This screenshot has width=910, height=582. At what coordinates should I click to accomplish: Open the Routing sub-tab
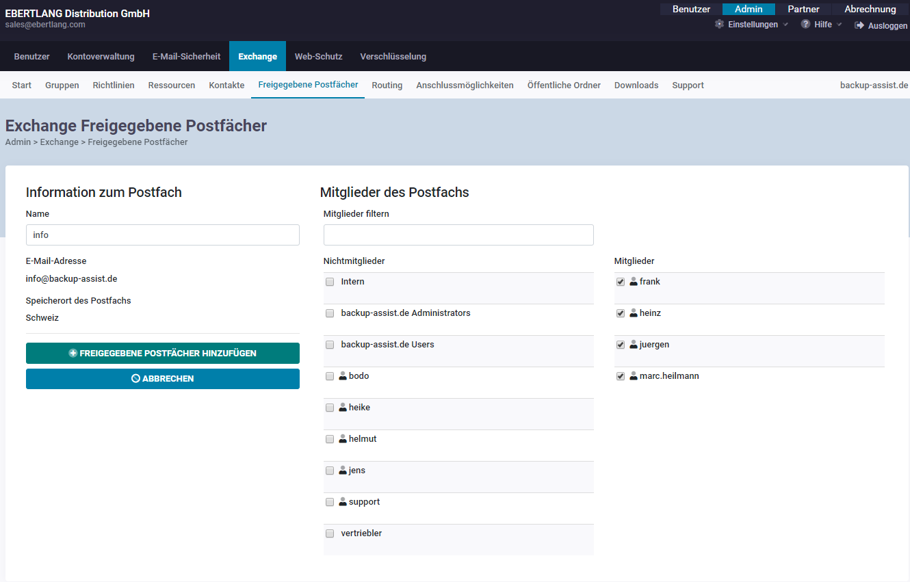point(387,85)
